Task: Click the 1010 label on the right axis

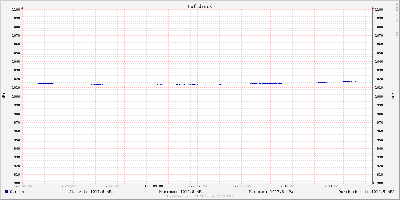Action: [x=379, y=88]
